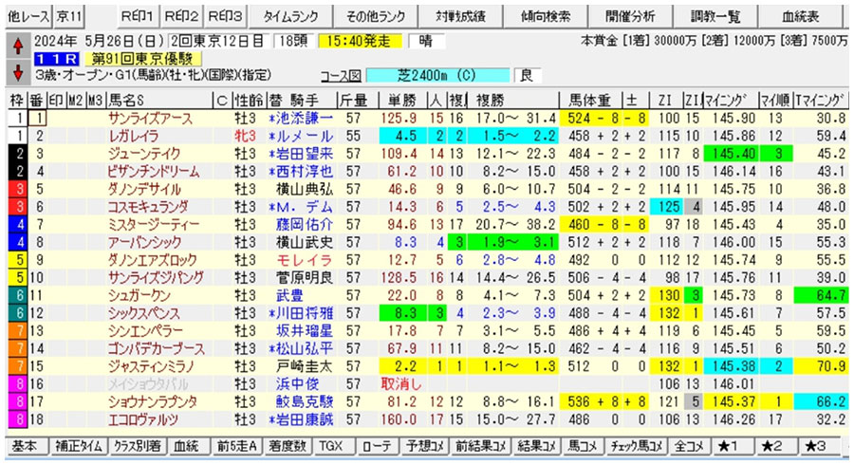Open the 予想コメ bottom tab
This screenshot has height=465, width=854.
[x=425, y=446]
